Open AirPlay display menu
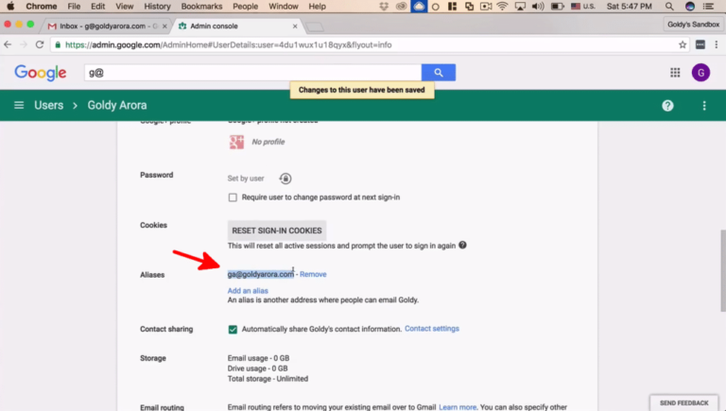The height and width of the screenshot is (411, 726). (x=520, y=6)
